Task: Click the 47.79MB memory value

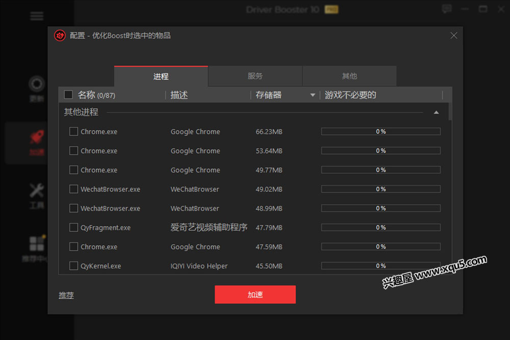Action: [269, 228]
